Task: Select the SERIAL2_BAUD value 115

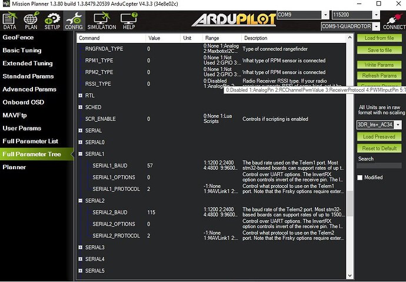Action: [x=151, y=213]
